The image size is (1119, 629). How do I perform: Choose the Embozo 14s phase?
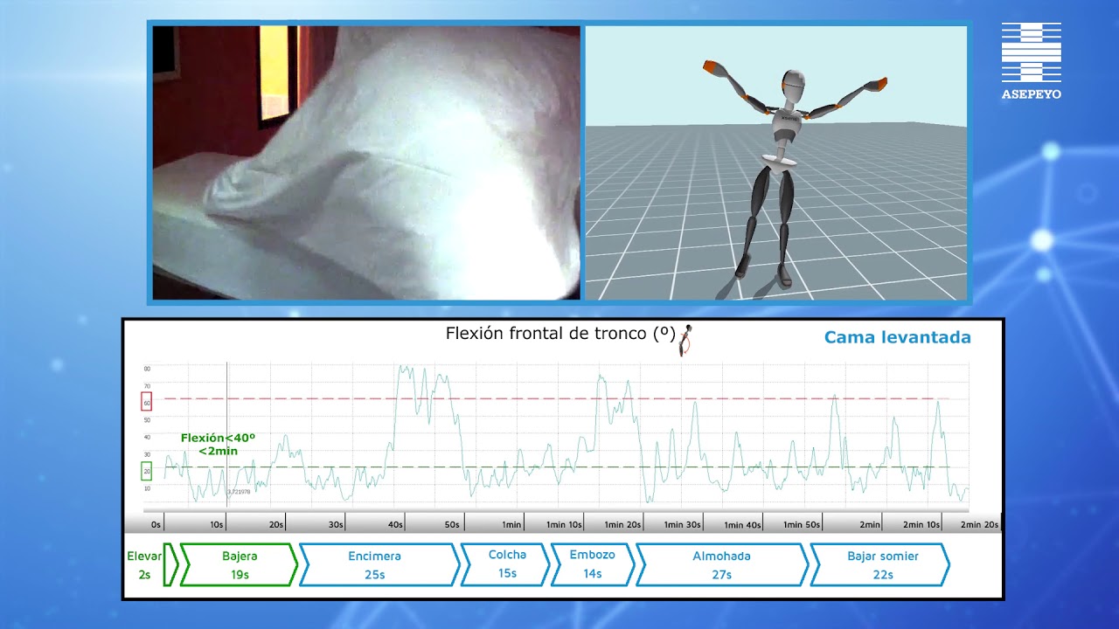592,564
